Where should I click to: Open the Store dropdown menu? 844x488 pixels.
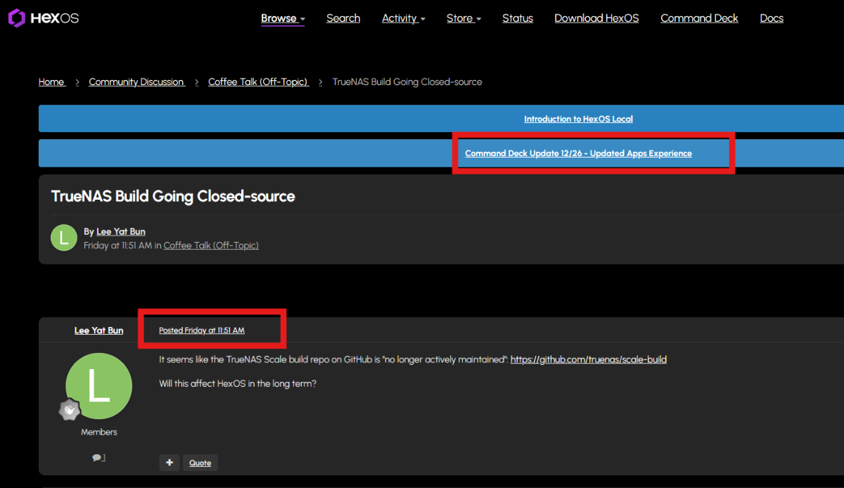[463, 18]
